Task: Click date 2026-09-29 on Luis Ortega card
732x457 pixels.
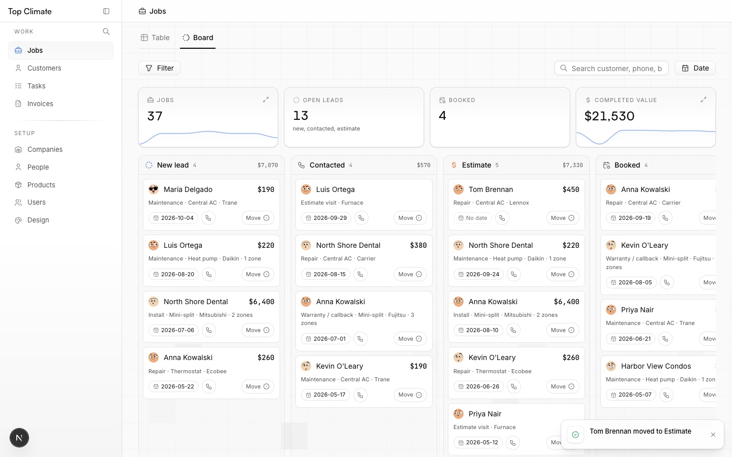Action: point(326,218)
